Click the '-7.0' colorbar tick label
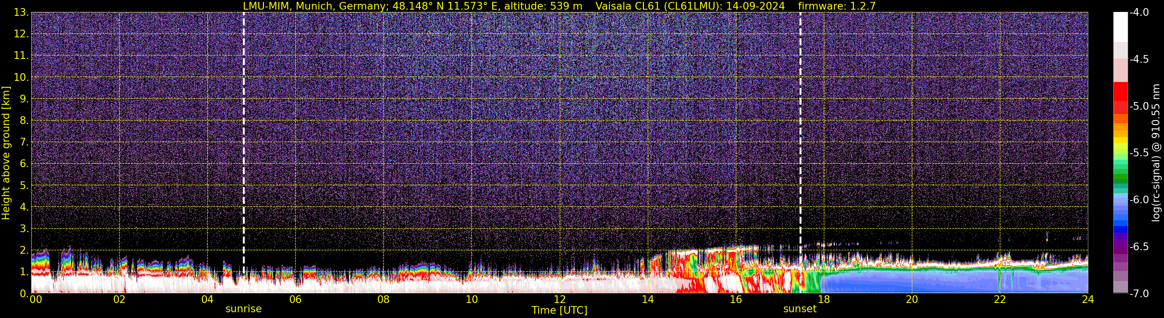 (1139, 293)
